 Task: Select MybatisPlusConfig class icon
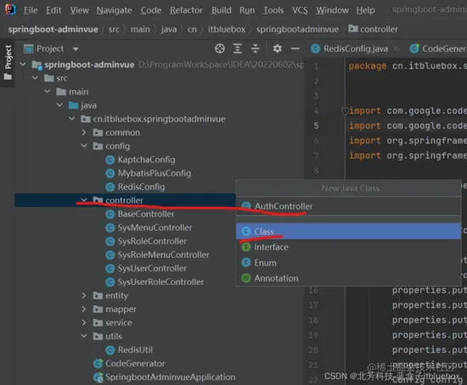(x=110, y=173)
